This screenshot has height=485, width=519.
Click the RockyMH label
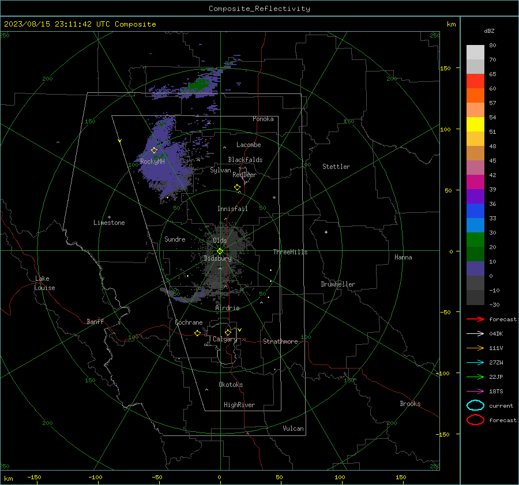coord(152,161)
